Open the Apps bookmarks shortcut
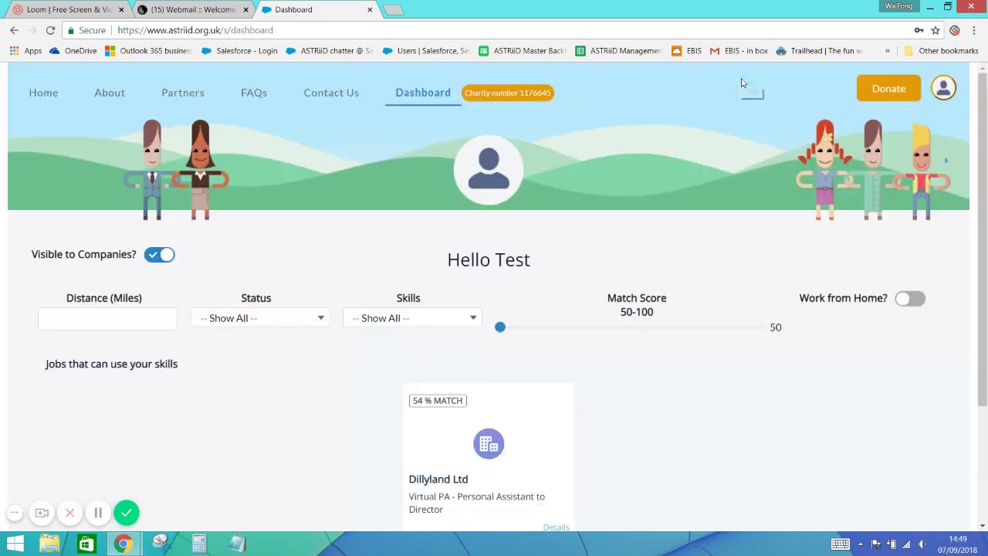 [x=25, y=51]
